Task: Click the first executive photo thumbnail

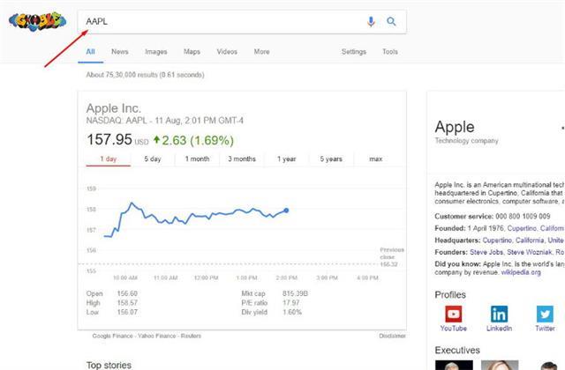Action: (454, 365)
